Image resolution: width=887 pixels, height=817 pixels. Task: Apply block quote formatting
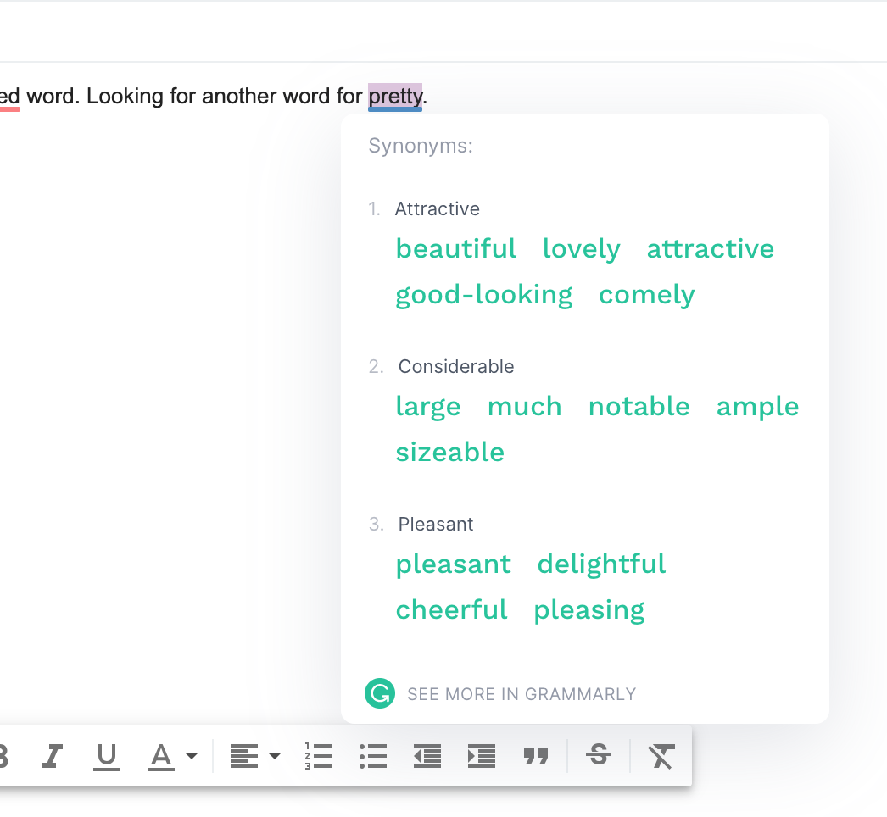tap(536, 756)
